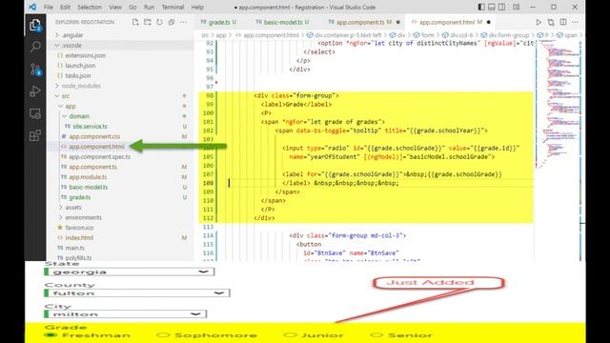The width and height of the screenshot is (610, 343).
Task: Open app.component.spec.ts file
Action: pyautogui.click(x=99, y=156)
